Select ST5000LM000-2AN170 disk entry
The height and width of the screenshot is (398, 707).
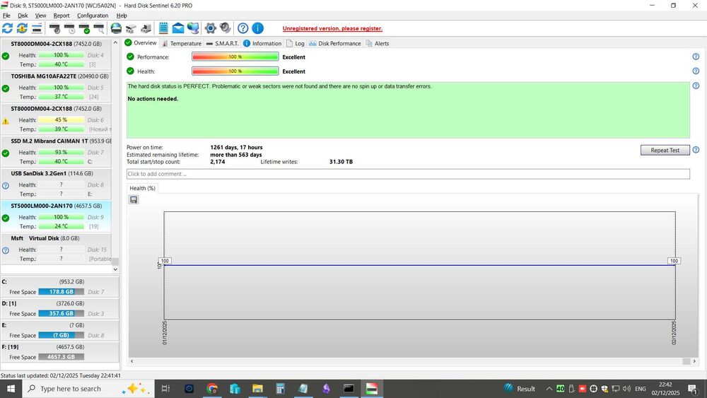(56, 216)
